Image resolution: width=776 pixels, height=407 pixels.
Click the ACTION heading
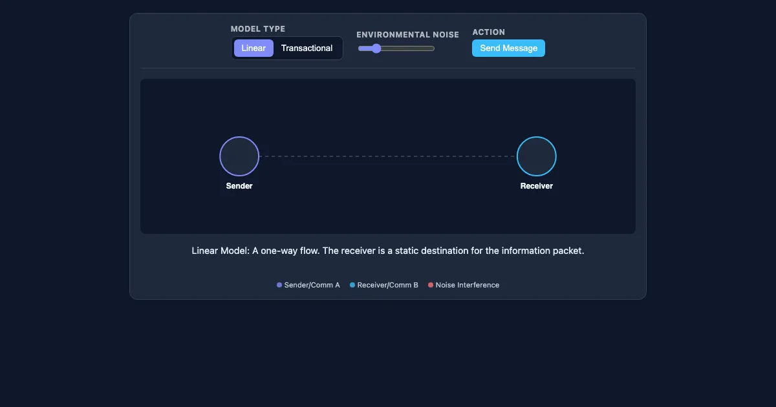pyautogui.click(x=489, y=32)
